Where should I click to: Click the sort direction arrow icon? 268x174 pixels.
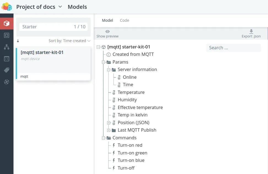[x=18, y=41]
